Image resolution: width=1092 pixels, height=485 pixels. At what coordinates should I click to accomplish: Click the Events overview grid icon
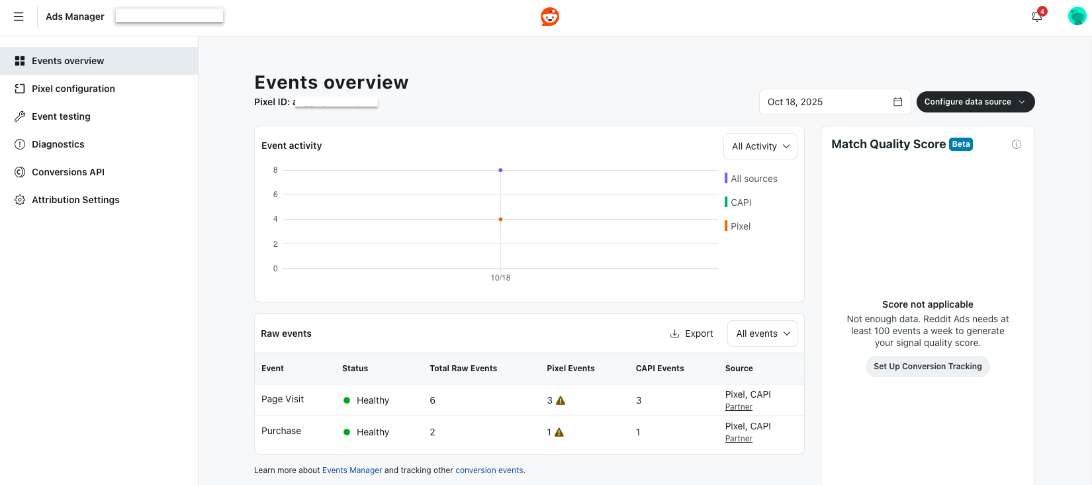click(x=20, y=61)
